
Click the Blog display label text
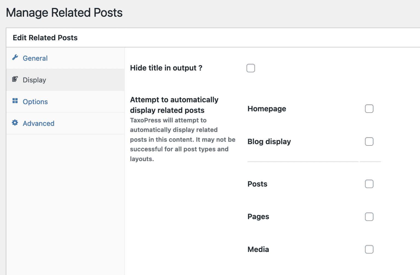[x=269, y=141]
